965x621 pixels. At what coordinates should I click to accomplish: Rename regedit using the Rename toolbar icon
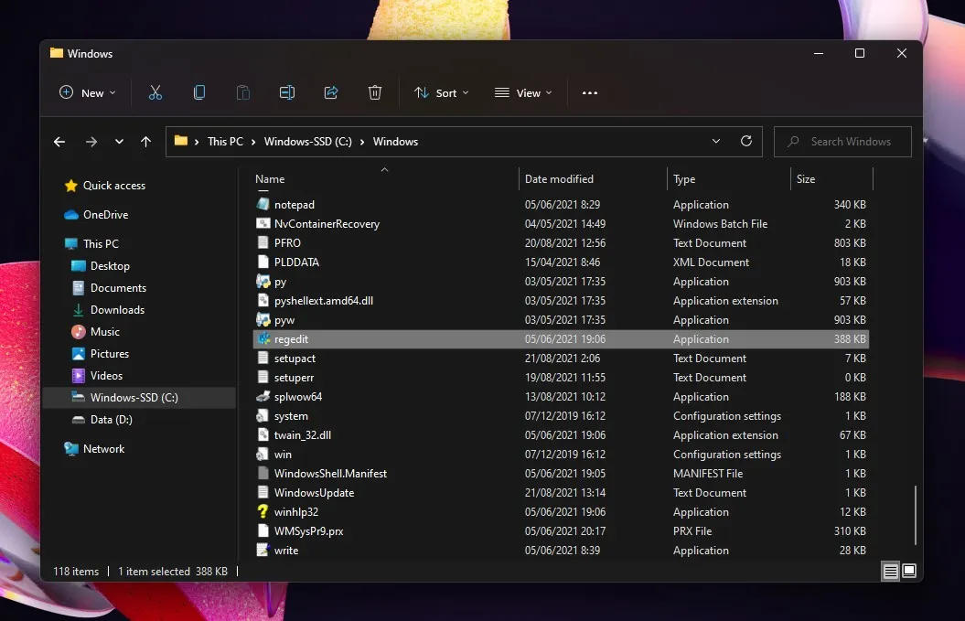286,92
